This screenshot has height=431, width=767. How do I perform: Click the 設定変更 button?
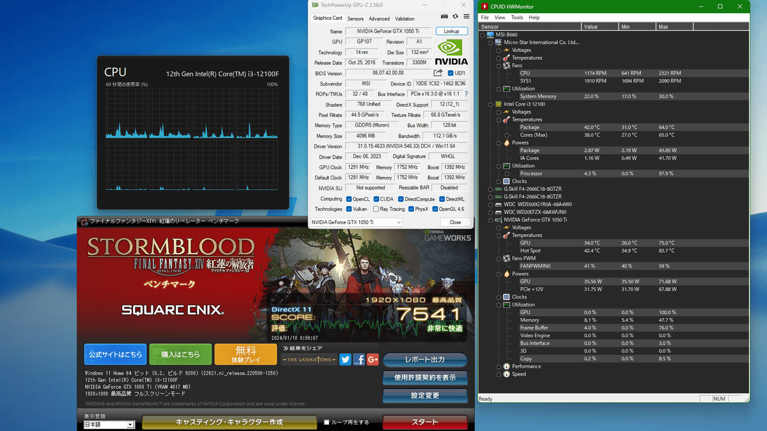click(x=425, y=396)
